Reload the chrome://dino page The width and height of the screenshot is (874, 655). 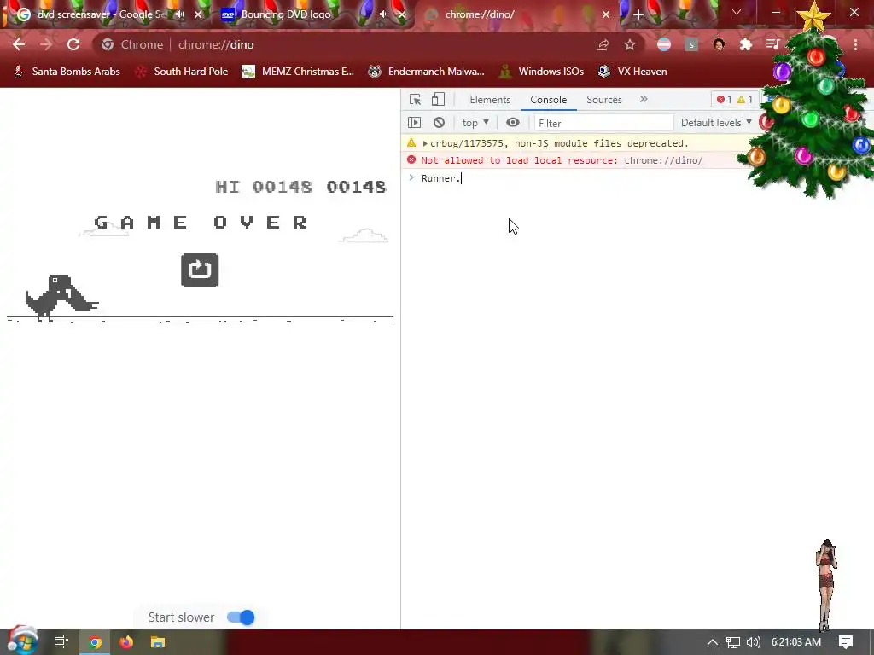(x=73, y=44)
